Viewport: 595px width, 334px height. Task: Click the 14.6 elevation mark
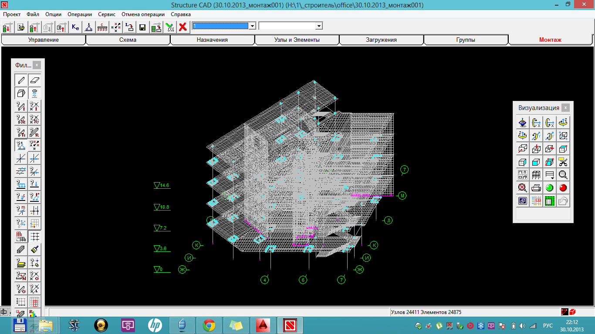(x=162, y=186)
